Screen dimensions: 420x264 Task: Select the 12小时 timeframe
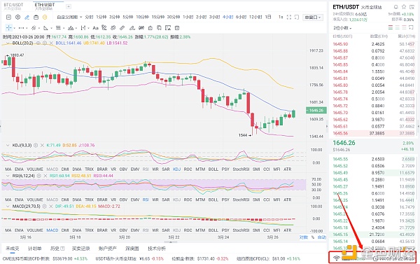[x=255, y=17]
